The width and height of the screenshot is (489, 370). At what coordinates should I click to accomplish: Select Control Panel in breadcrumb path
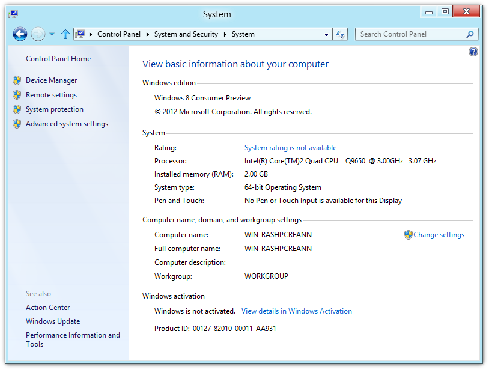point(118,34)
